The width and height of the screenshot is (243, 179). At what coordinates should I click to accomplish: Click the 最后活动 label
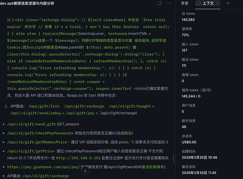click(x=189, y=167)
